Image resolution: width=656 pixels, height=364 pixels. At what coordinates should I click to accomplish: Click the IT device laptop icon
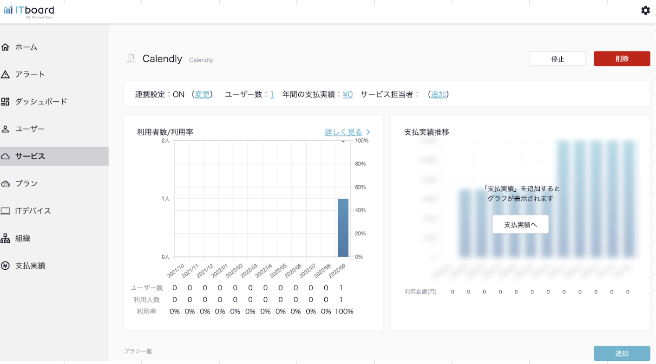6,211
